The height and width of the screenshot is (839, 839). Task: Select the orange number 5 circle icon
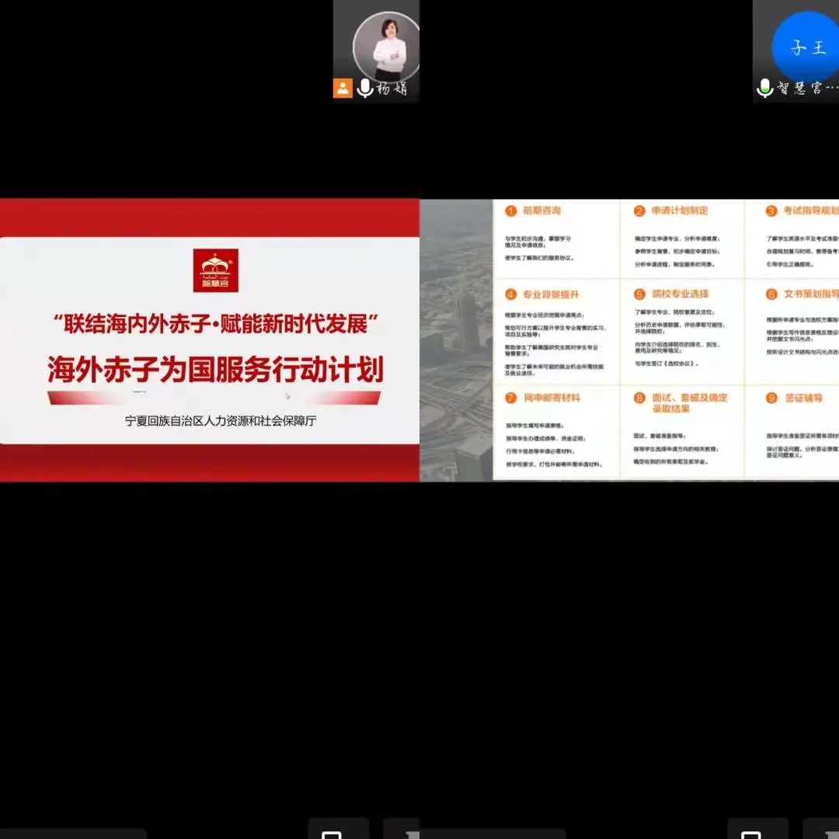tap(639, 295)
